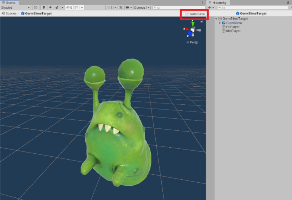The image size is (292, 200).
Task: Toggle scene audio speaker icon
Action: coord(50,8)
